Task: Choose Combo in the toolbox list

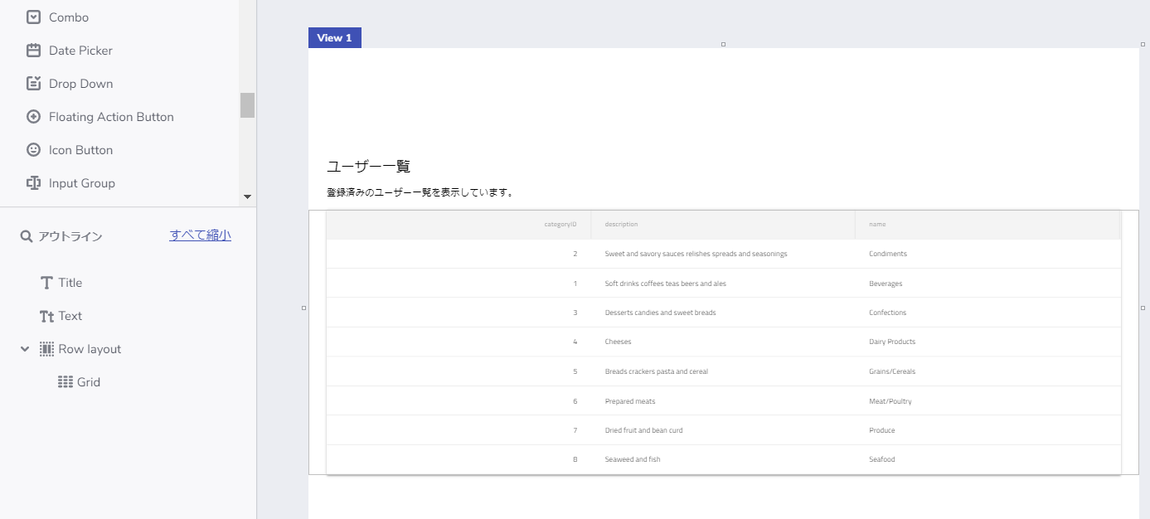Action: (69, 17)
